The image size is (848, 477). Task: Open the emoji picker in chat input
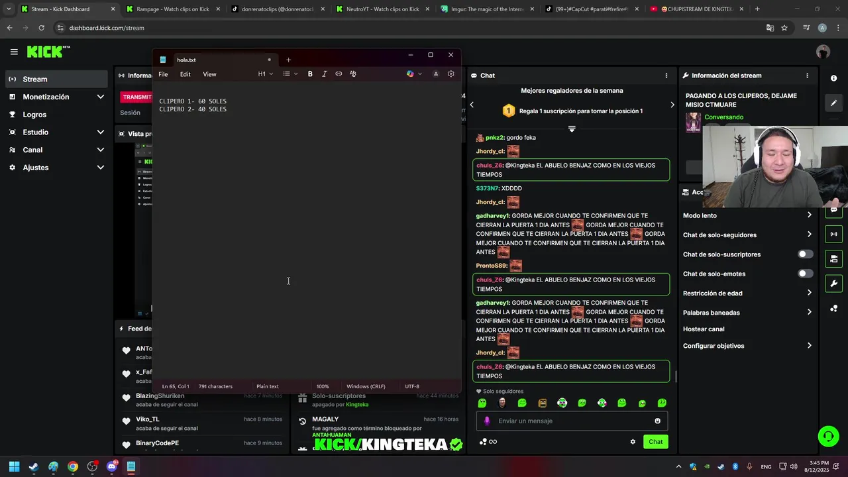click(x=657, y=421)
